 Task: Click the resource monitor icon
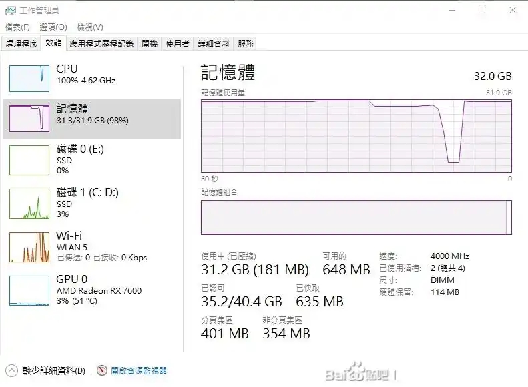(x=102, y=370)
